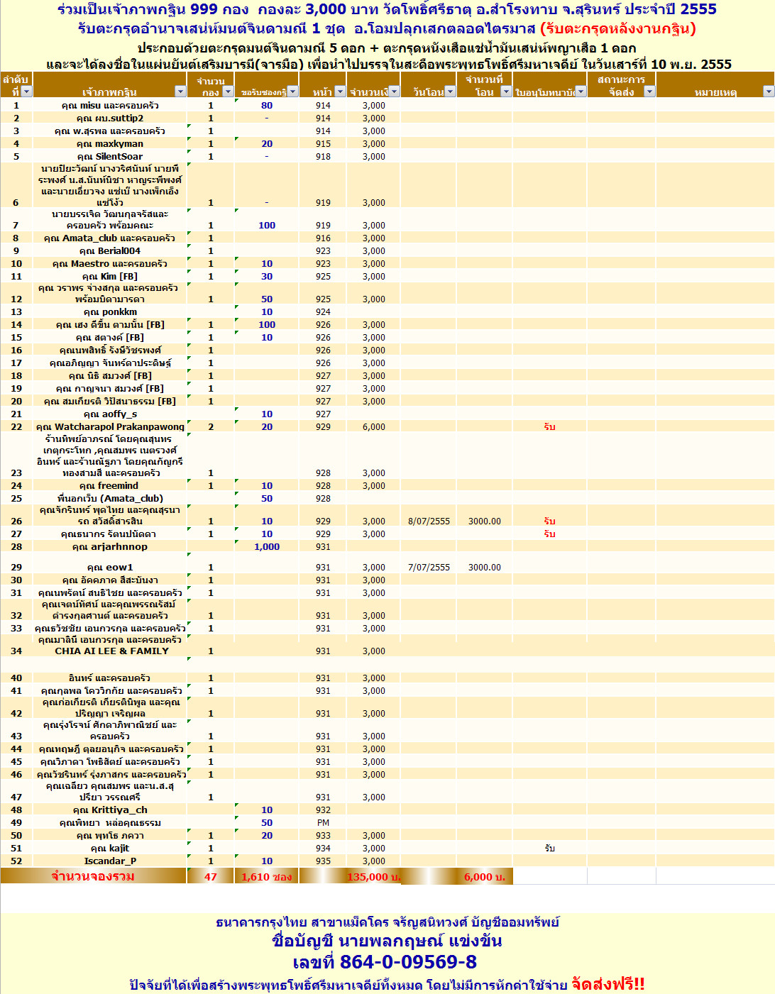The image size is (775, 994).
Task: Click the red จัดส่งฟรี!! text
Action: (x=608, y=984)
